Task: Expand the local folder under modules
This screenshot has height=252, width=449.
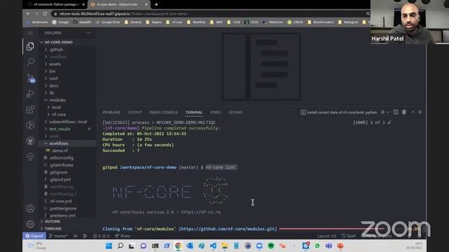Action: pyautogui.click(x=67, y=107)
